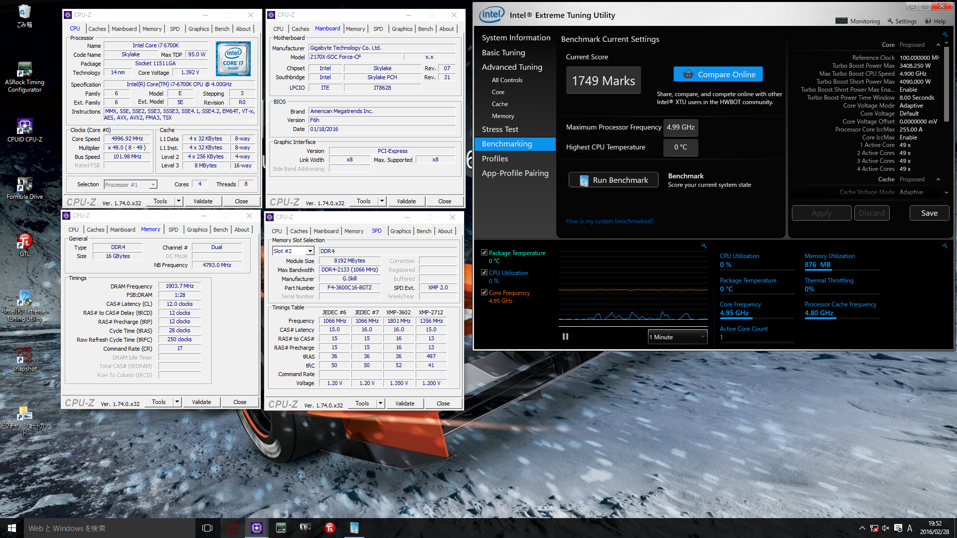Click the Windows search box

coord(110,528)
